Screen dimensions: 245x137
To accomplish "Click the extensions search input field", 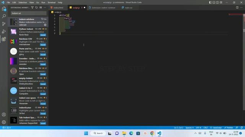I will [x=29, y=13].
